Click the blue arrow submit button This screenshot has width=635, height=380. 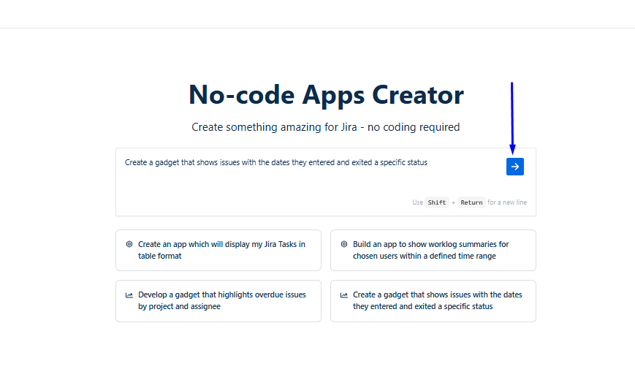(514, 167)
